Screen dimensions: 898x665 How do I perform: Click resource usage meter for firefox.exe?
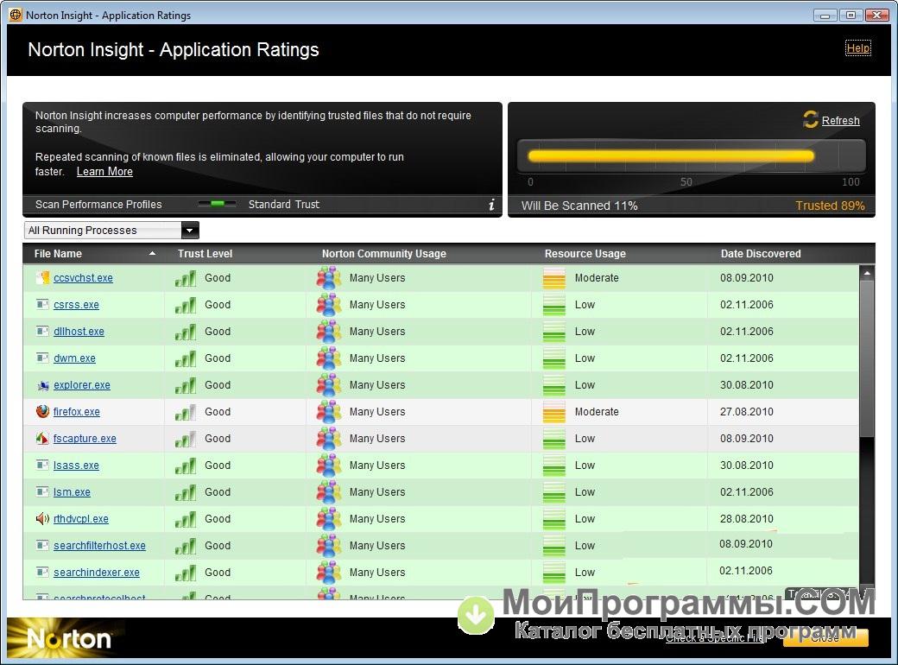coord(553,412)
